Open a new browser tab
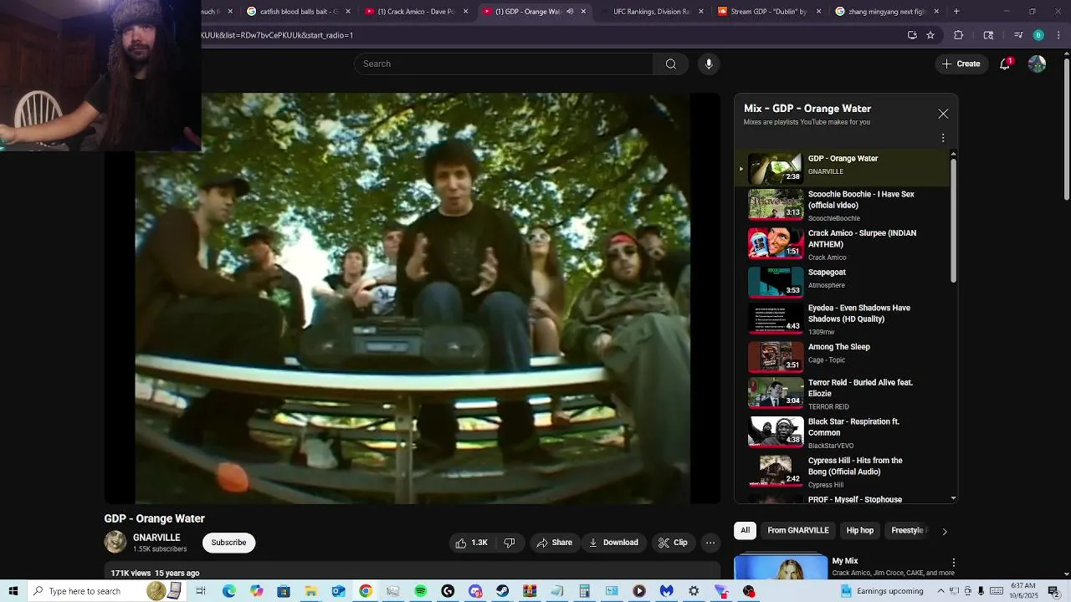Viewport: 1071px width, 602px height. coord(956,12)
